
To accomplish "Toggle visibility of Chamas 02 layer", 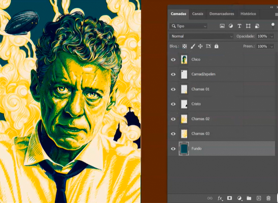I will [x=173, y=119].
